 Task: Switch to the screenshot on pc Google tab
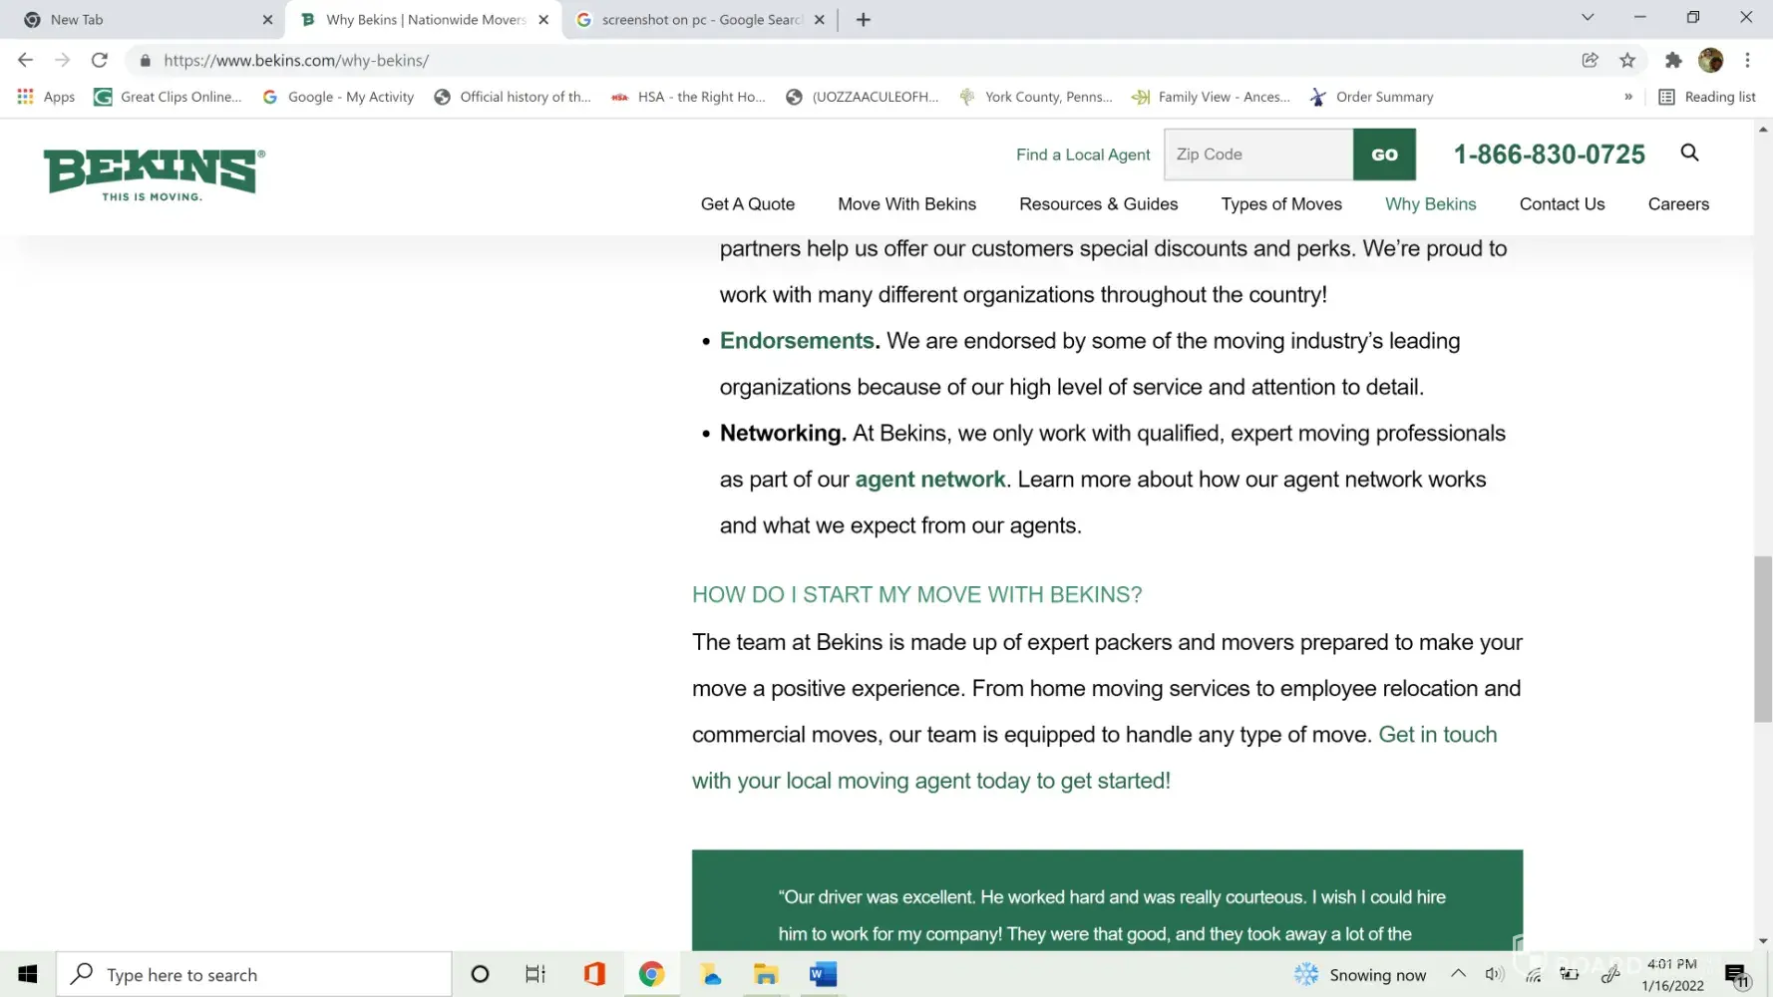pyautogui.click(x=700, y=19)
